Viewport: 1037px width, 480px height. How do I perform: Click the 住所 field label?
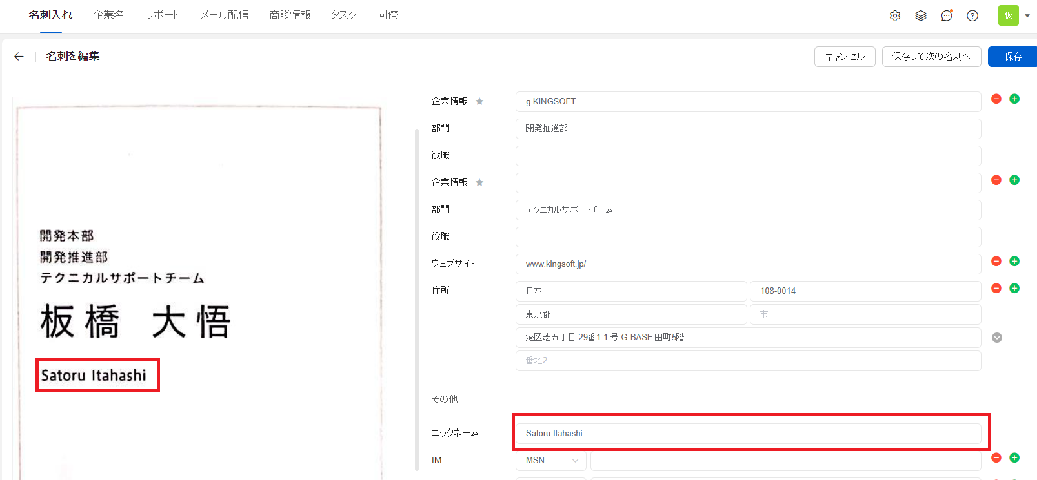(440, 291)
